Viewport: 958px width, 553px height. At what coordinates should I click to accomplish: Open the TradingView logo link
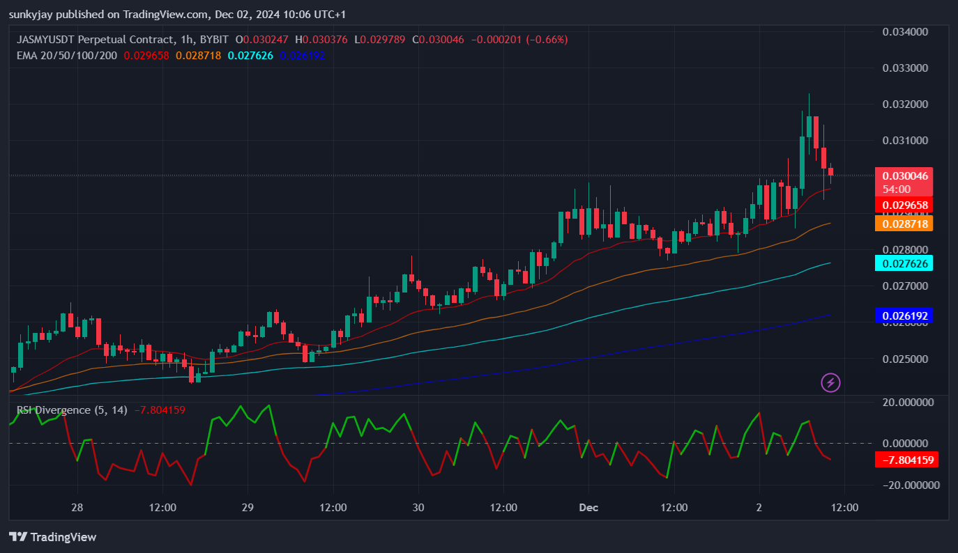click(x=52, y=537)
